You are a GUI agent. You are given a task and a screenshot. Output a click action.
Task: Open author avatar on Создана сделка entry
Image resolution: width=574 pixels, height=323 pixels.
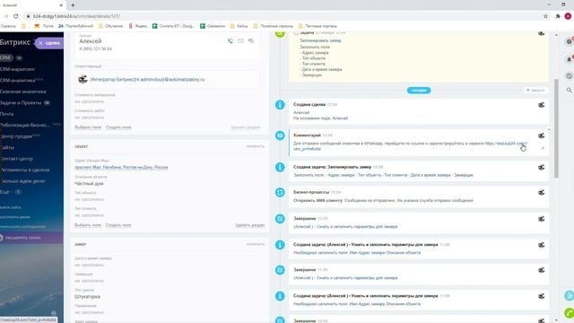click(x=541, y=105)
